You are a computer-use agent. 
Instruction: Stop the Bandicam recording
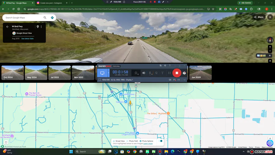pos(177,73)
